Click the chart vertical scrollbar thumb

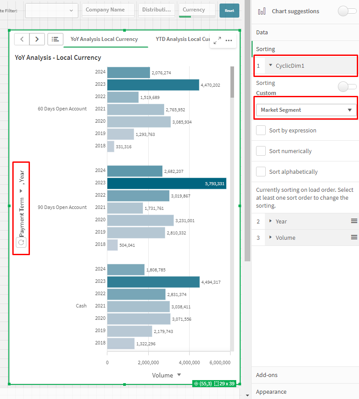tap(232, 82)
